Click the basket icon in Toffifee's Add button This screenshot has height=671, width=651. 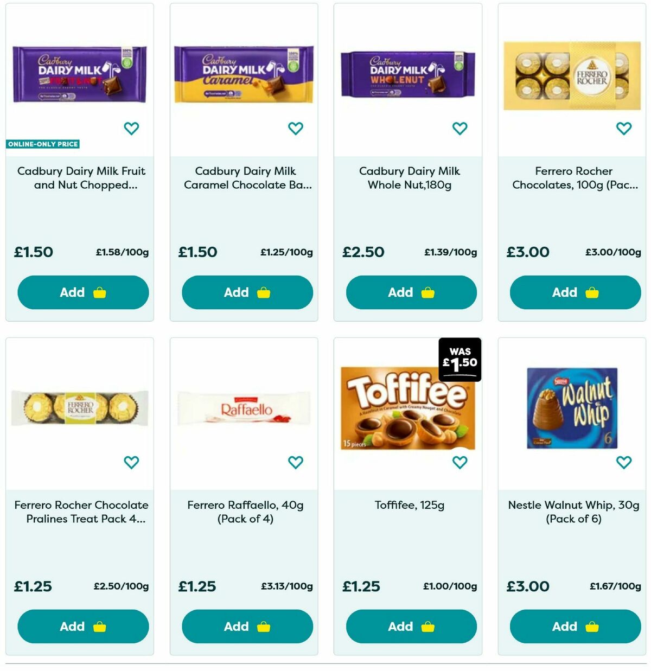tap(428, 626)
